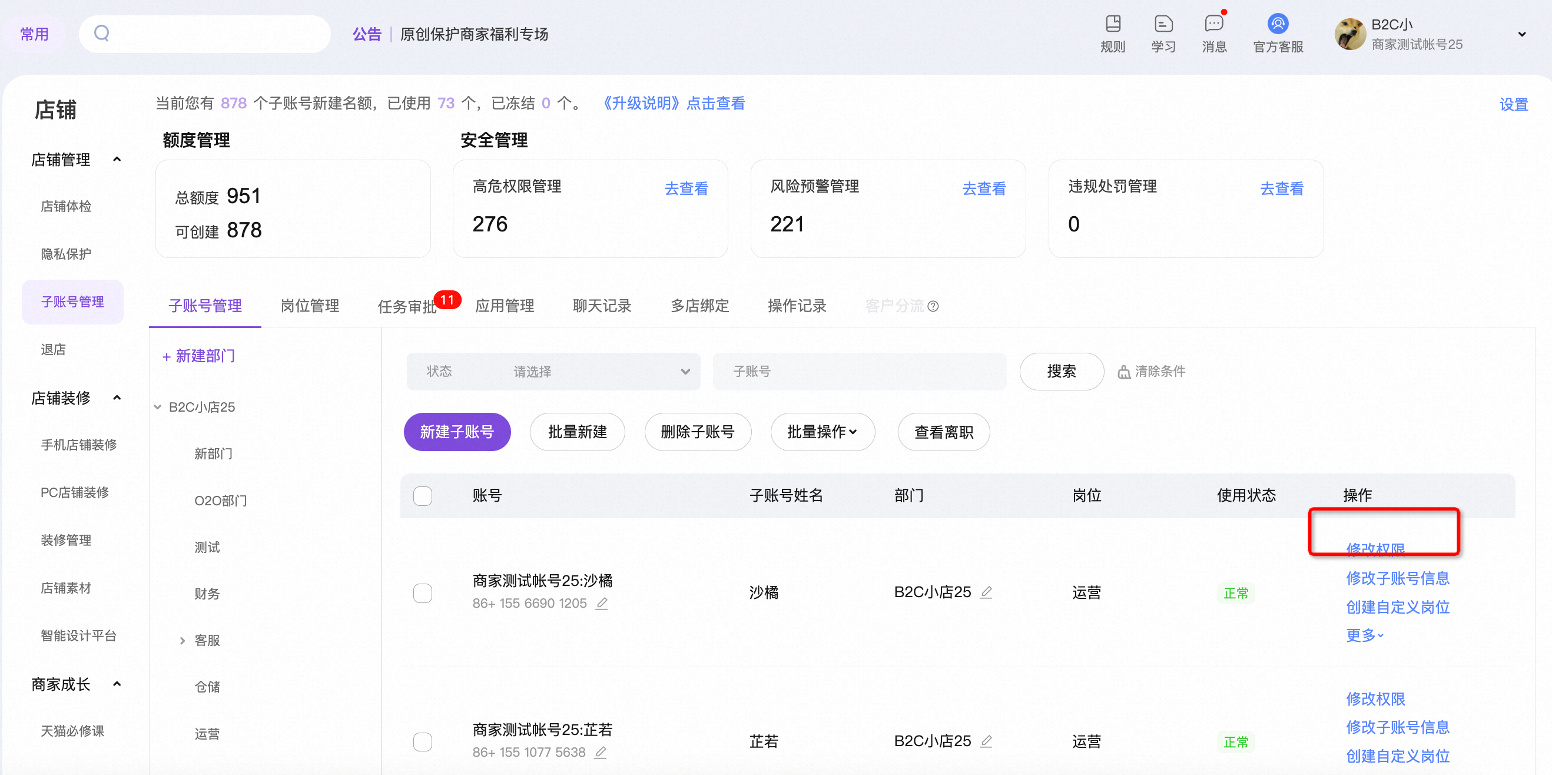Switch to the 多店绑定 tab

coord(699,306)
